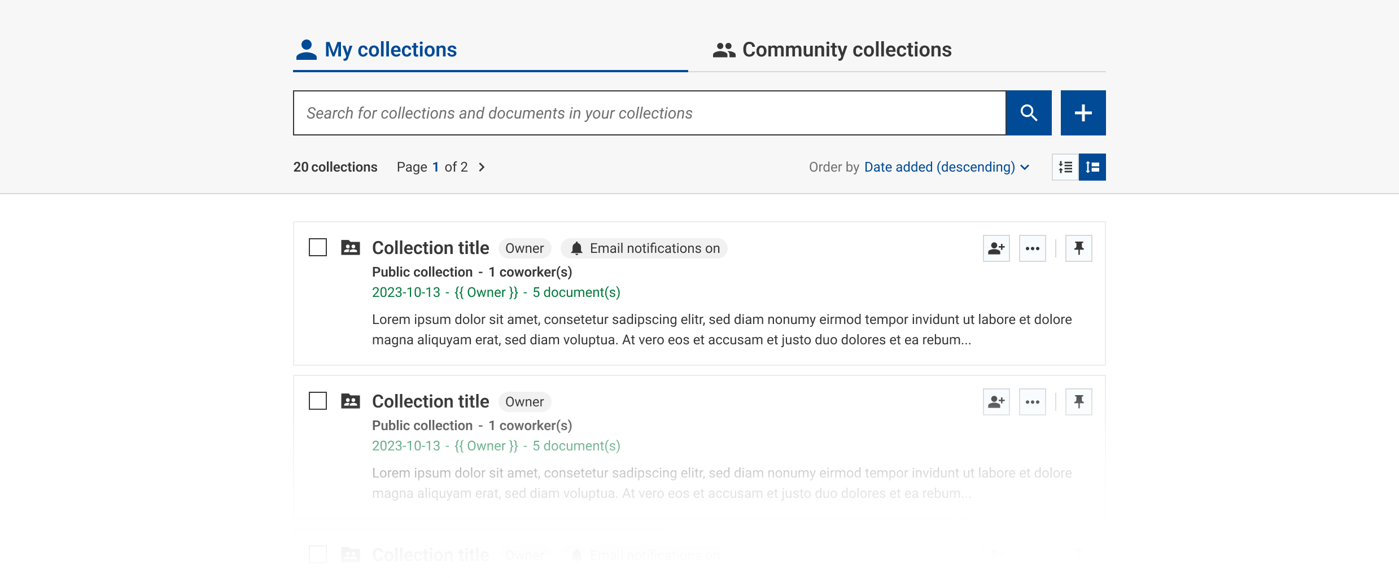Image resolution: width=1399 pixels, height=578 pixels.
Task: Go to page 2 with the chevron
Action: coord(482,167)
